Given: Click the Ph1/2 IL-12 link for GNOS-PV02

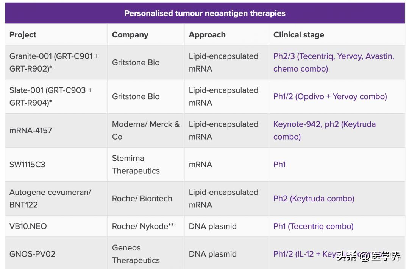Looking at the screenshot, I should coord(303,254).
